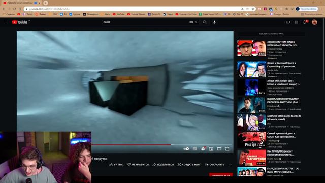Image resolution: width=325 pixels, height=183 pixels.
Task: Open the Сервисы bookmark
Action: tap(9, 14)
